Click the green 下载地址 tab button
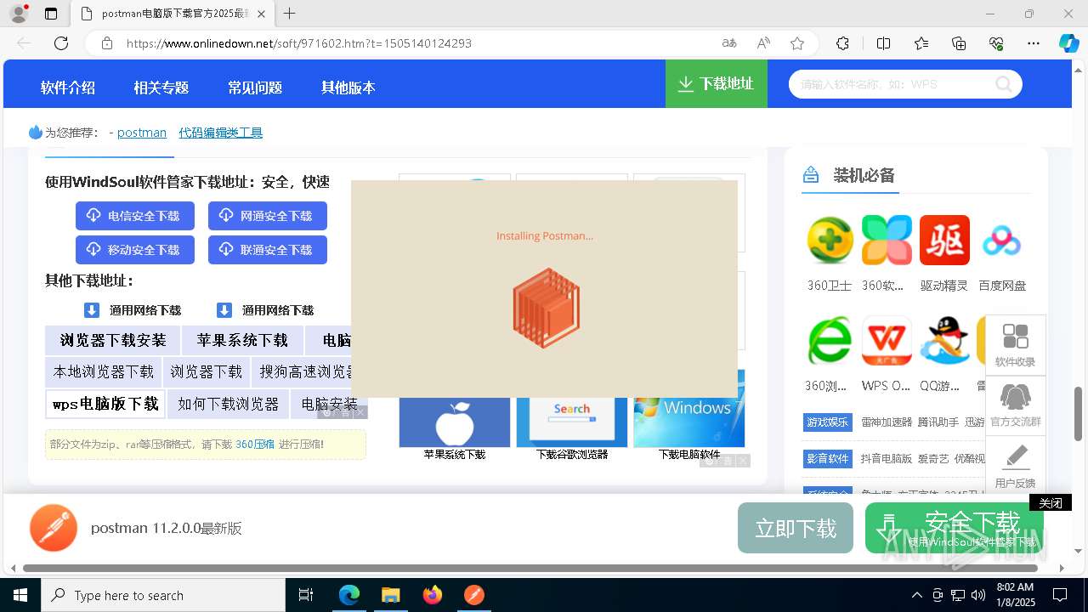The height and width of the screenshot is (612, 1088). pyautogui.click(x=717, y=84)
